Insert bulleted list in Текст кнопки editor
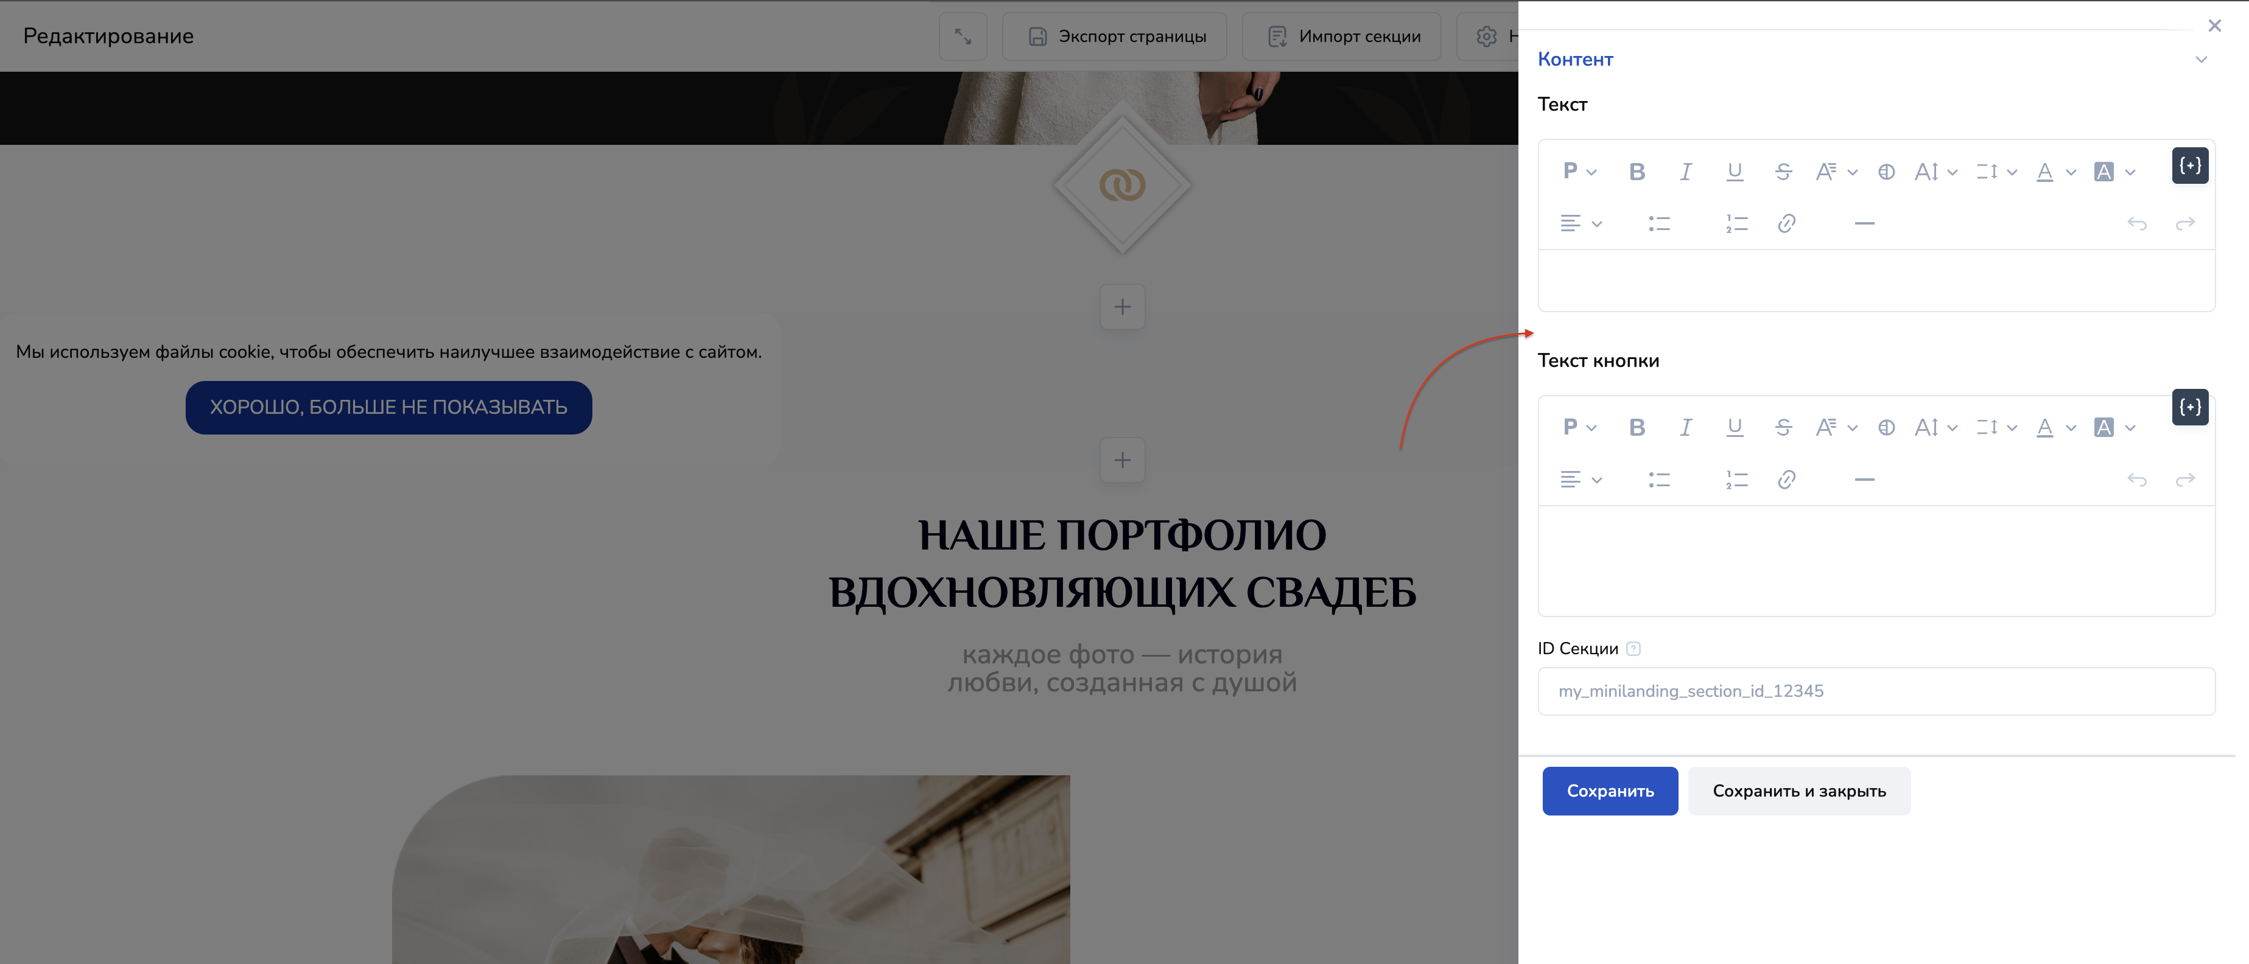 (1659, 480)
